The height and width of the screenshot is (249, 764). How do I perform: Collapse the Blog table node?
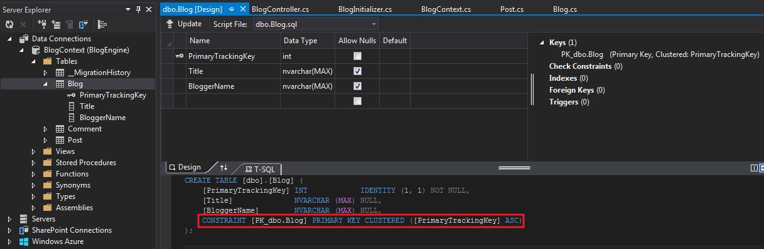tap(45, 84)
